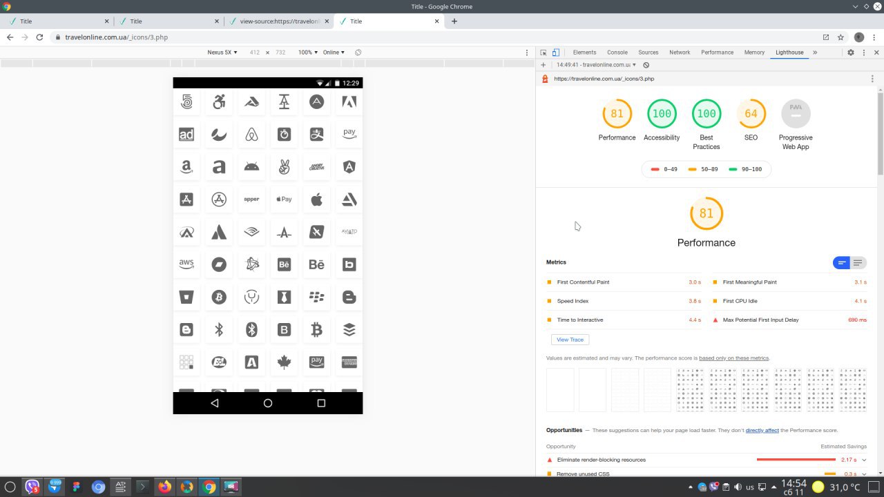Toggle the device toolbar
The width and height of the screenshot is (884, 497).
[555, 52]
